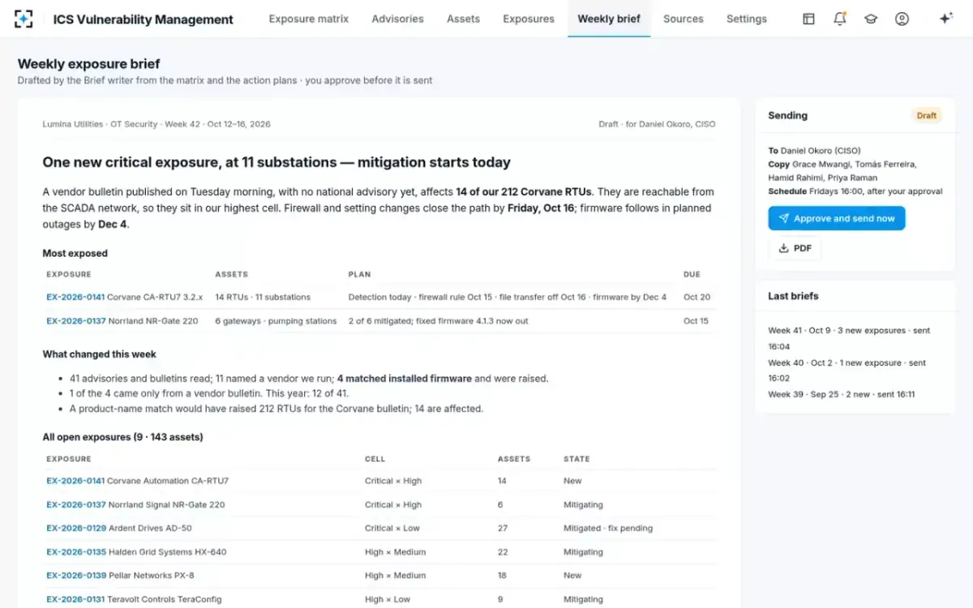Go to the Settings tab
Screen dimensions: 973x608
pyautogui.click(x=747, y=19)
